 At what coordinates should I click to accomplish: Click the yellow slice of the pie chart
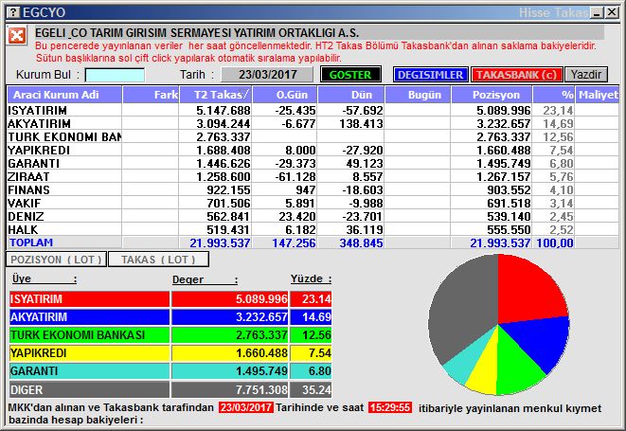(486, 373)
